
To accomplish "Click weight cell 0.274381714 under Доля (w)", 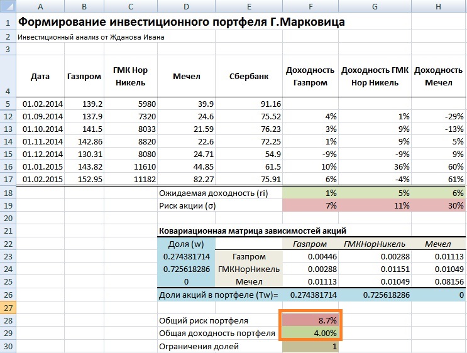I will [187, 256].
